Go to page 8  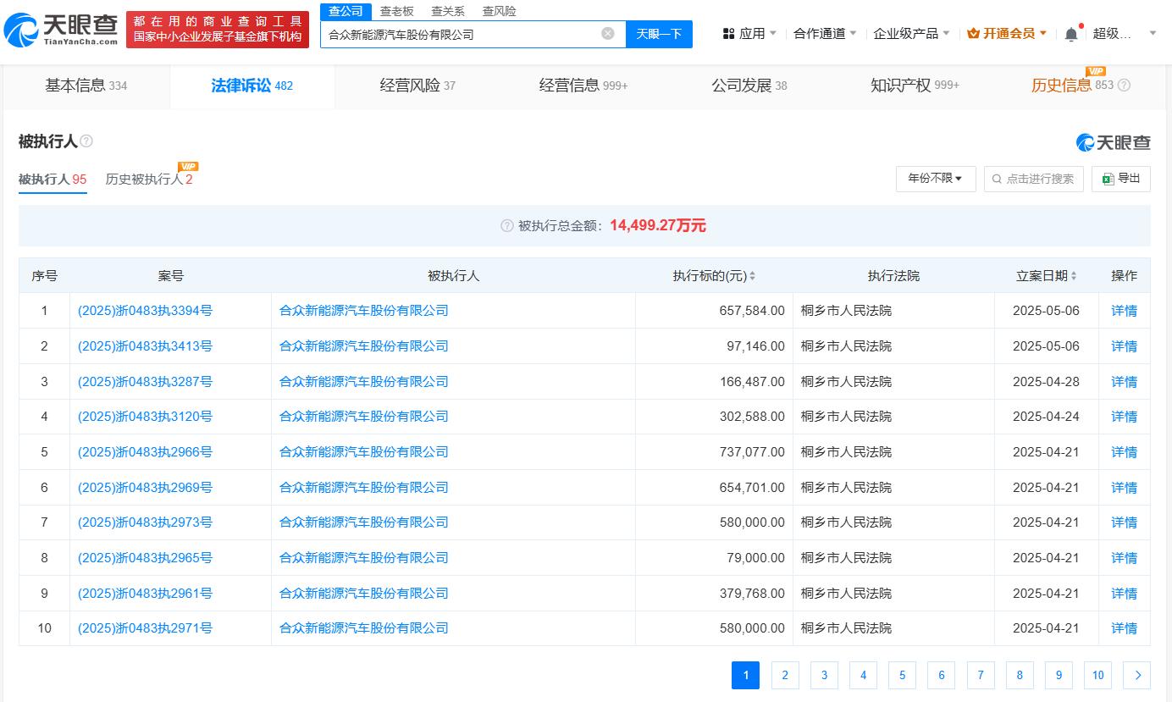(x=1020, y=675)
